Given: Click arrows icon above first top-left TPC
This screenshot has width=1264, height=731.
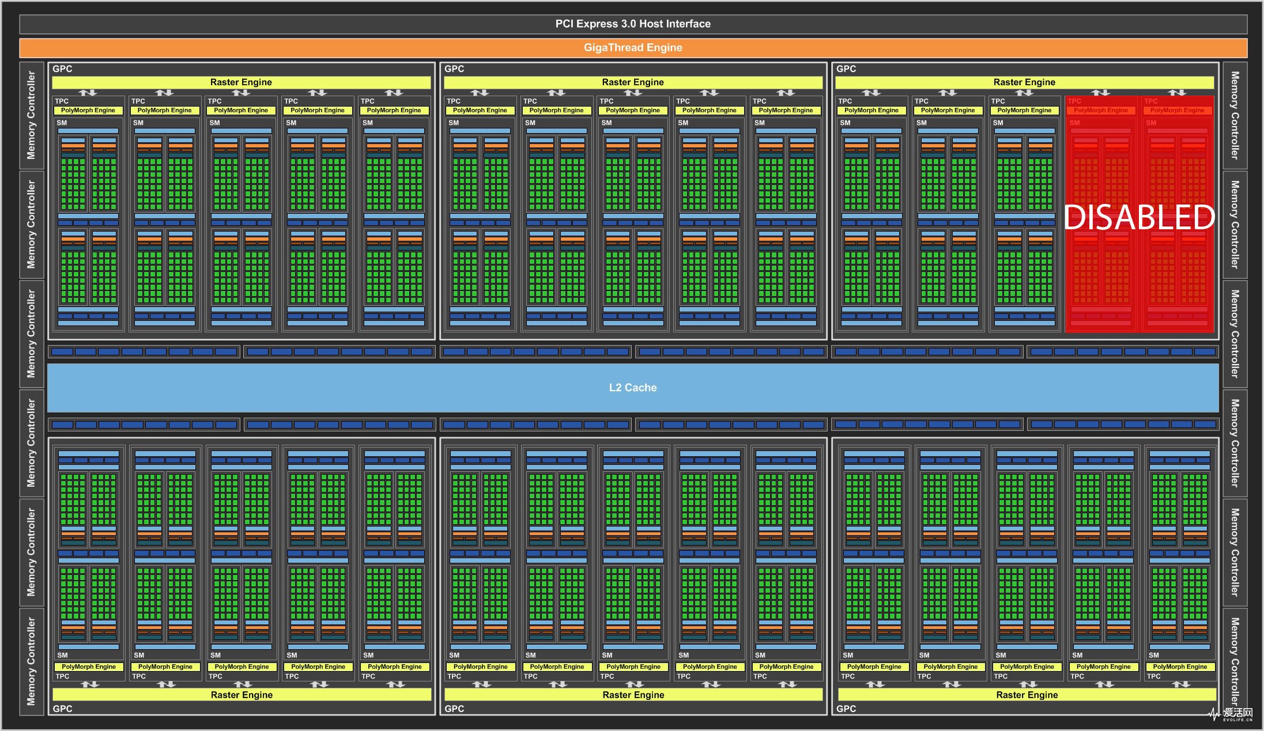Looking at the screenshot, I should [x=88, y=93].
